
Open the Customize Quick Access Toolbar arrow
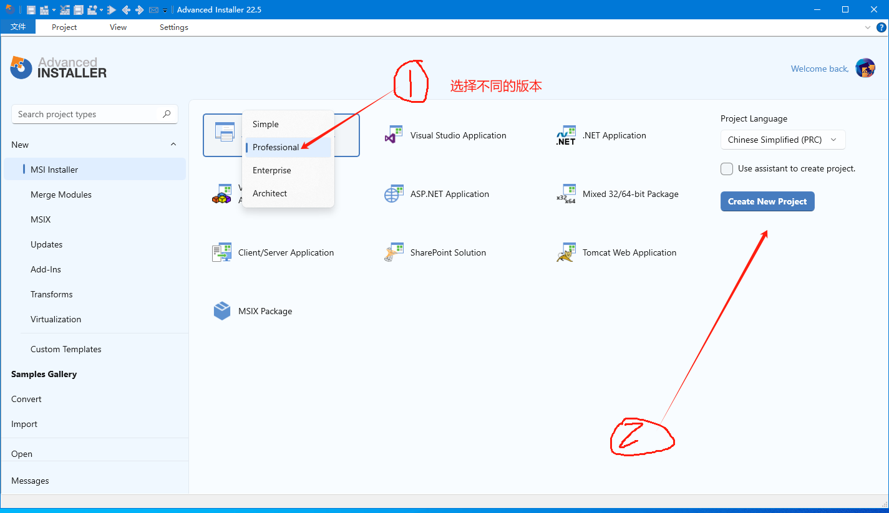(165, 11)
